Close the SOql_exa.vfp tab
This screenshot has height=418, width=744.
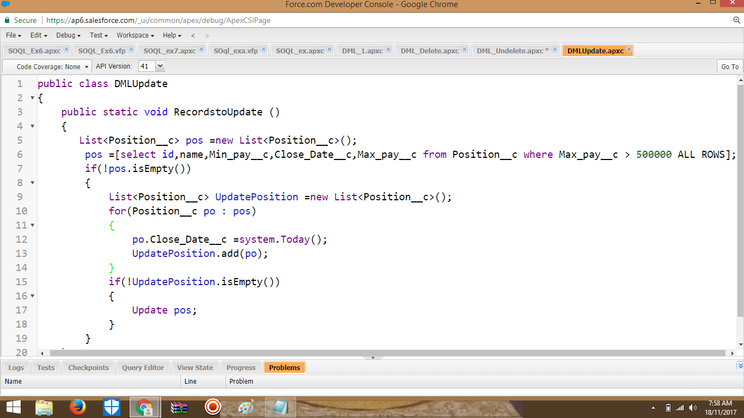coord(264,49)
